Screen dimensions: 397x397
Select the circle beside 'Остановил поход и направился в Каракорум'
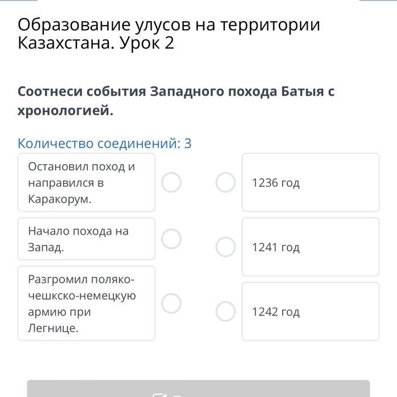[171, 183]
